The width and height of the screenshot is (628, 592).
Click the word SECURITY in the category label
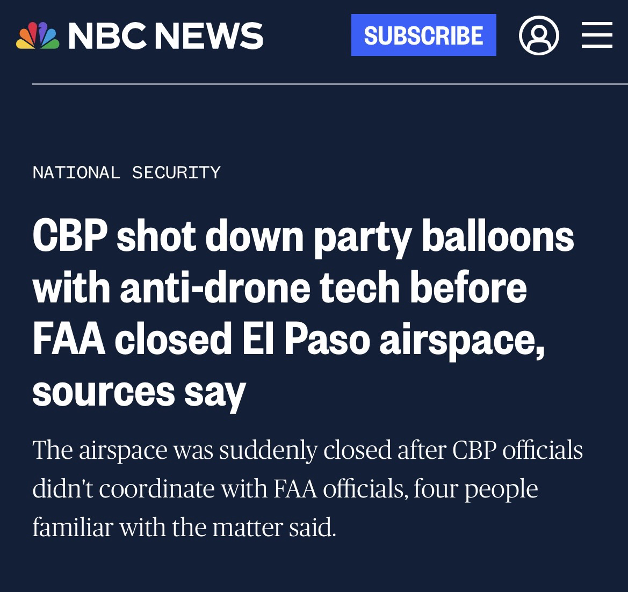[x=176, y=172]
